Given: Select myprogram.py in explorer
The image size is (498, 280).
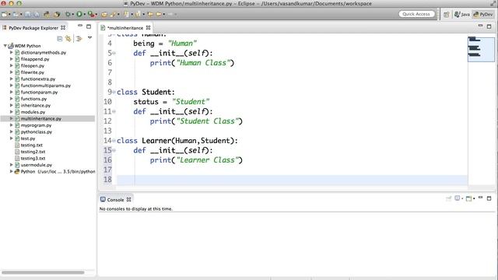Looking at the screenshot, I should point(36,125).
